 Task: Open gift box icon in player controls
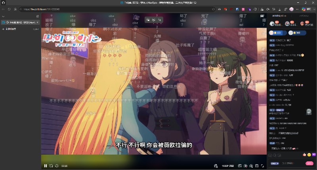216,166
